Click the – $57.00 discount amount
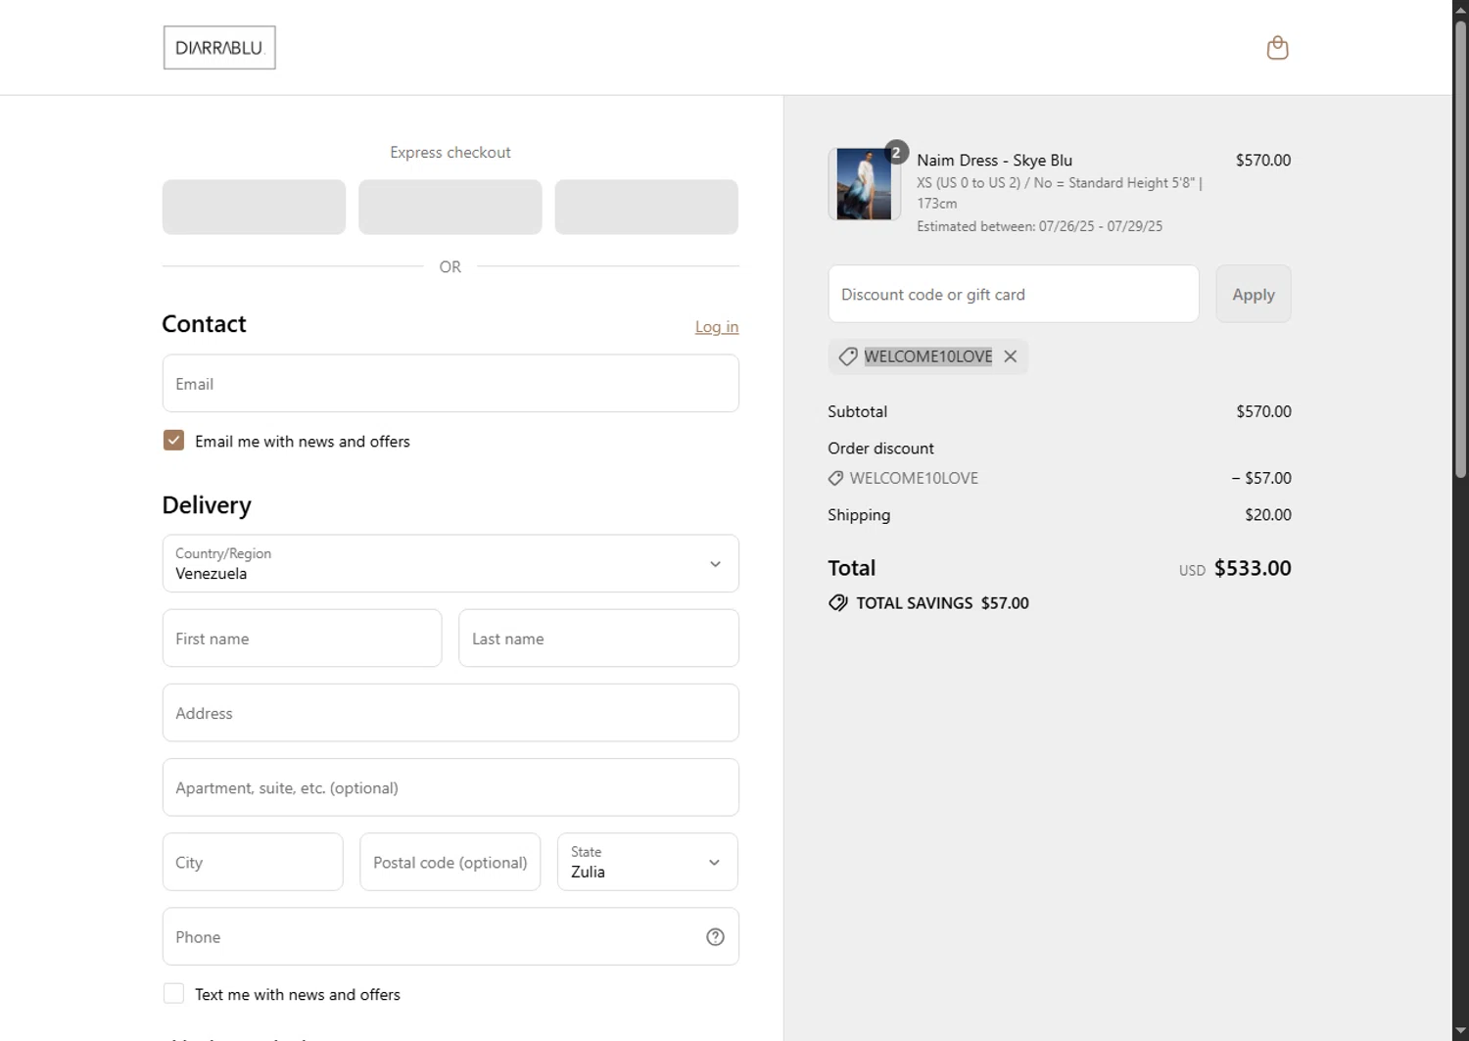 (x=1261, y=478)
